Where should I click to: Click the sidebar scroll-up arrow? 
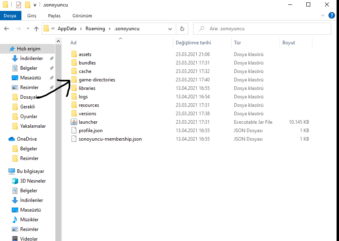coord(58,41)
